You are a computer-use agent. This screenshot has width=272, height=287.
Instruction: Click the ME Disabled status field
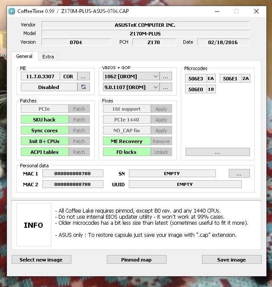(x=49, y=87)
